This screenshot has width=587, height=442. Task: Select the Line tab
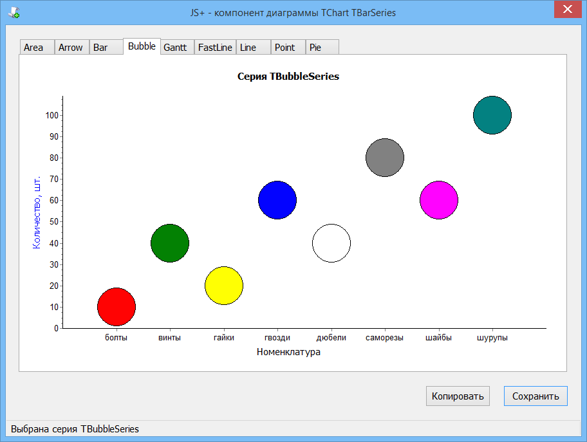point(248,48)
